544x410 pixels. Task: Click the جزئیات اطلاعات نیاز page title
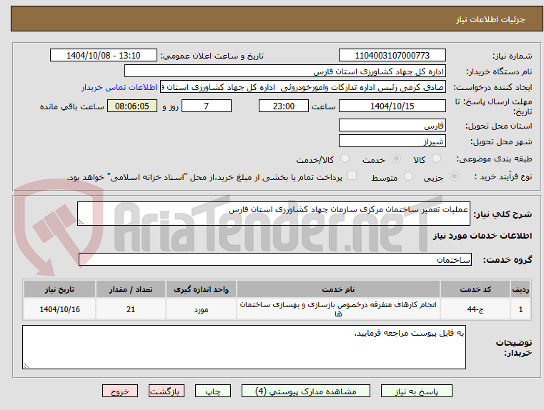point(490,19)
